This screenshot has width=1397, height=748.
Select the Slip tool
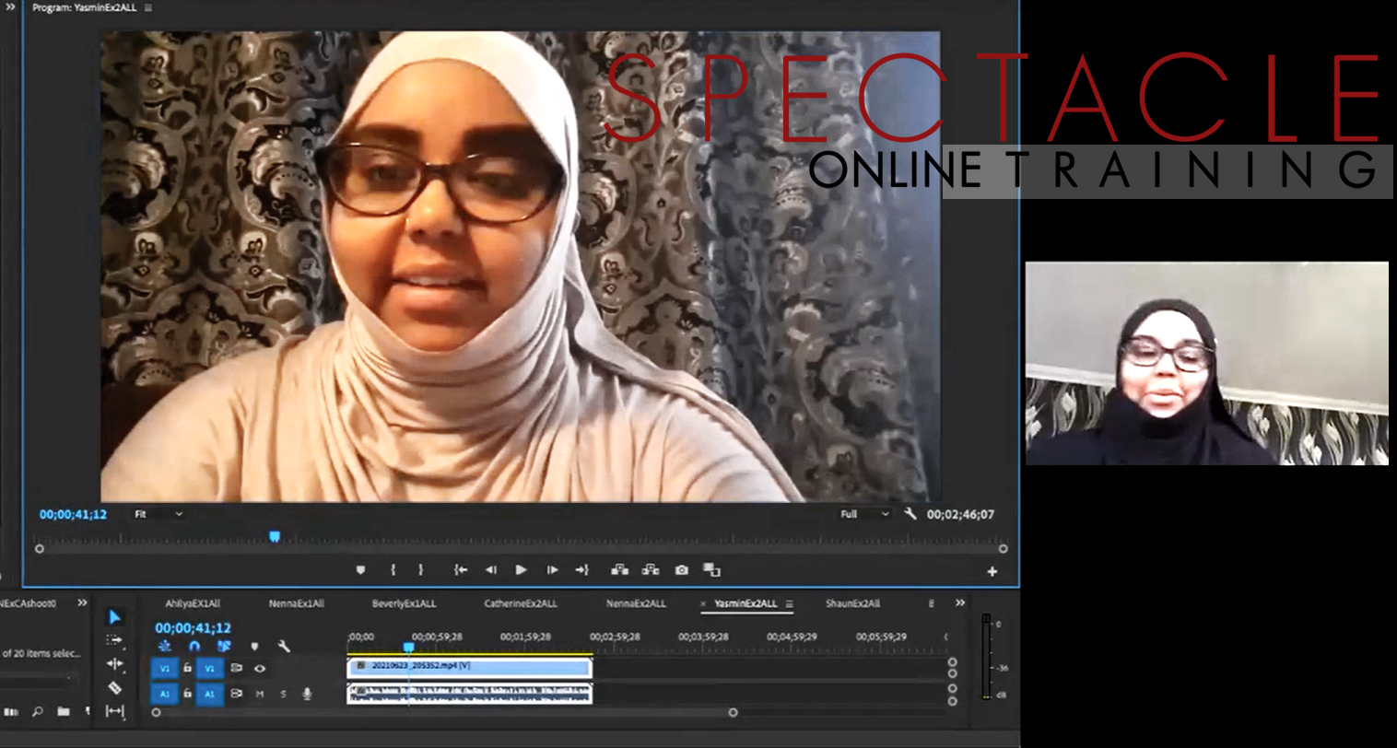pos(114,711)
